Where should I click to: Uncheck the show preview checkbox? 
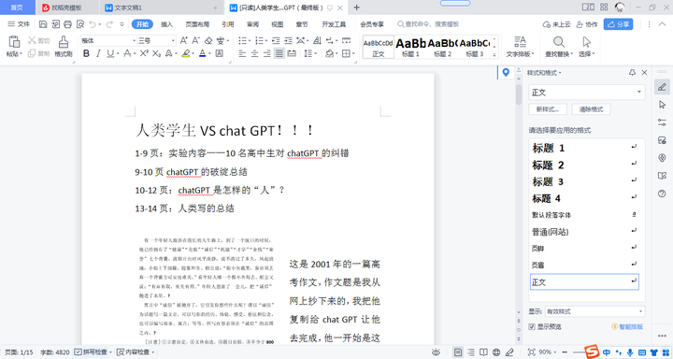click(x=532, y=327)
